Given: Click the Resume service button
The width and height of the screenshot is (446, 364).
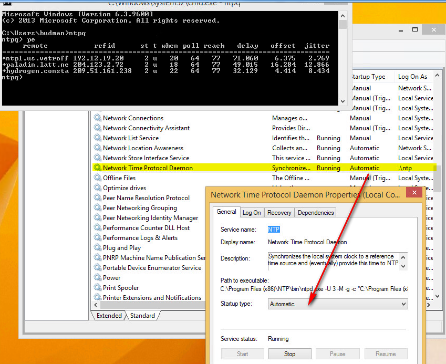Looking at the screenshot, I should coord(386,353).
